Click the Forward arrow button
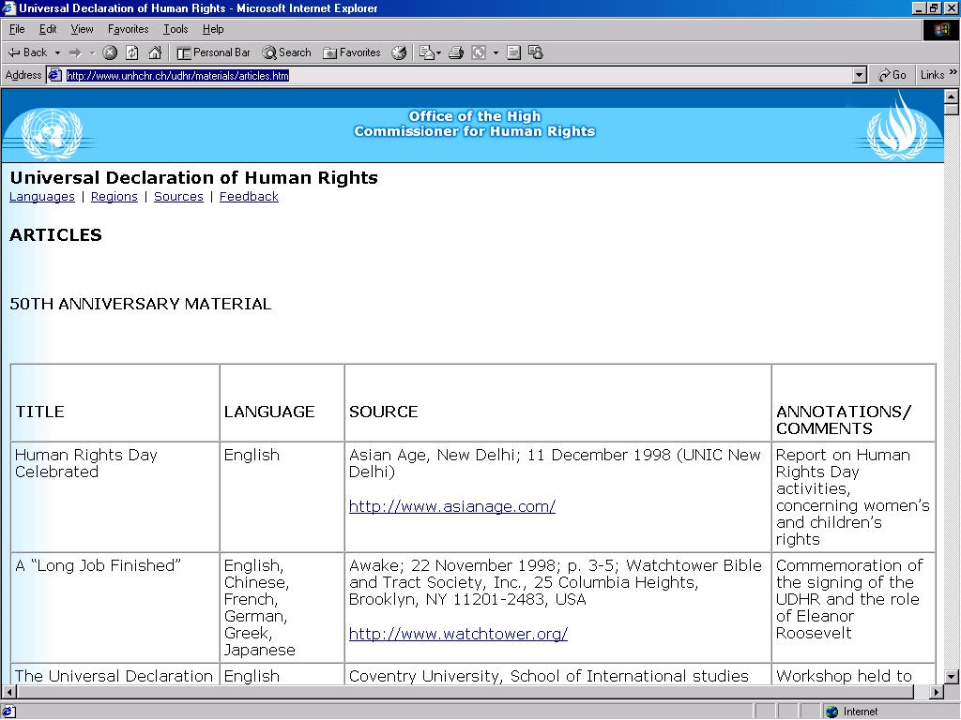This screenshot has height=720, width=961. 75,52
